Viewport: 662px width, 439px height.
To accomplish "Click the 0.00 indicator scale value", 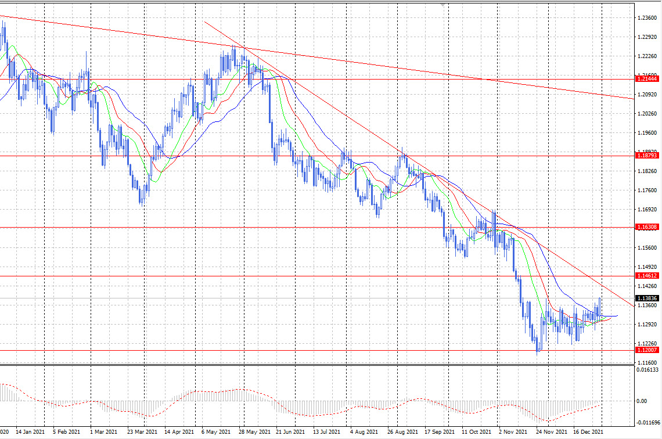I will pyautogui.click(x=642, y=401).
